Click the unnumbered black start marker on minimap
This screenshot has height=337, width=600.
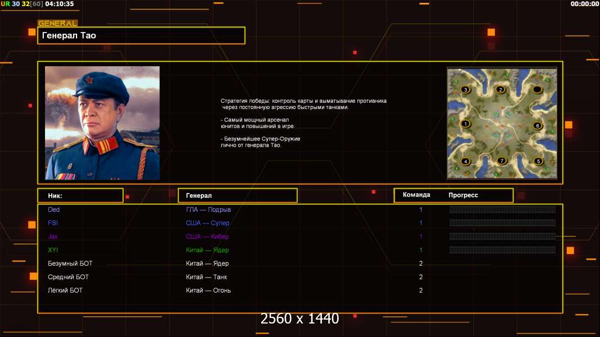tap(538, 90)
